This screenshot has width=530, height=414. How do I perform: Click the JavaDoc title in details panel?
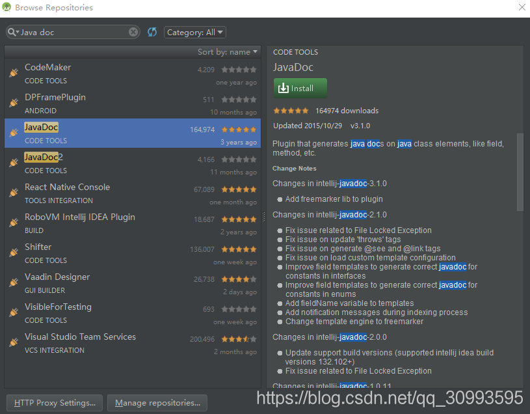click(x=293, y=67)
